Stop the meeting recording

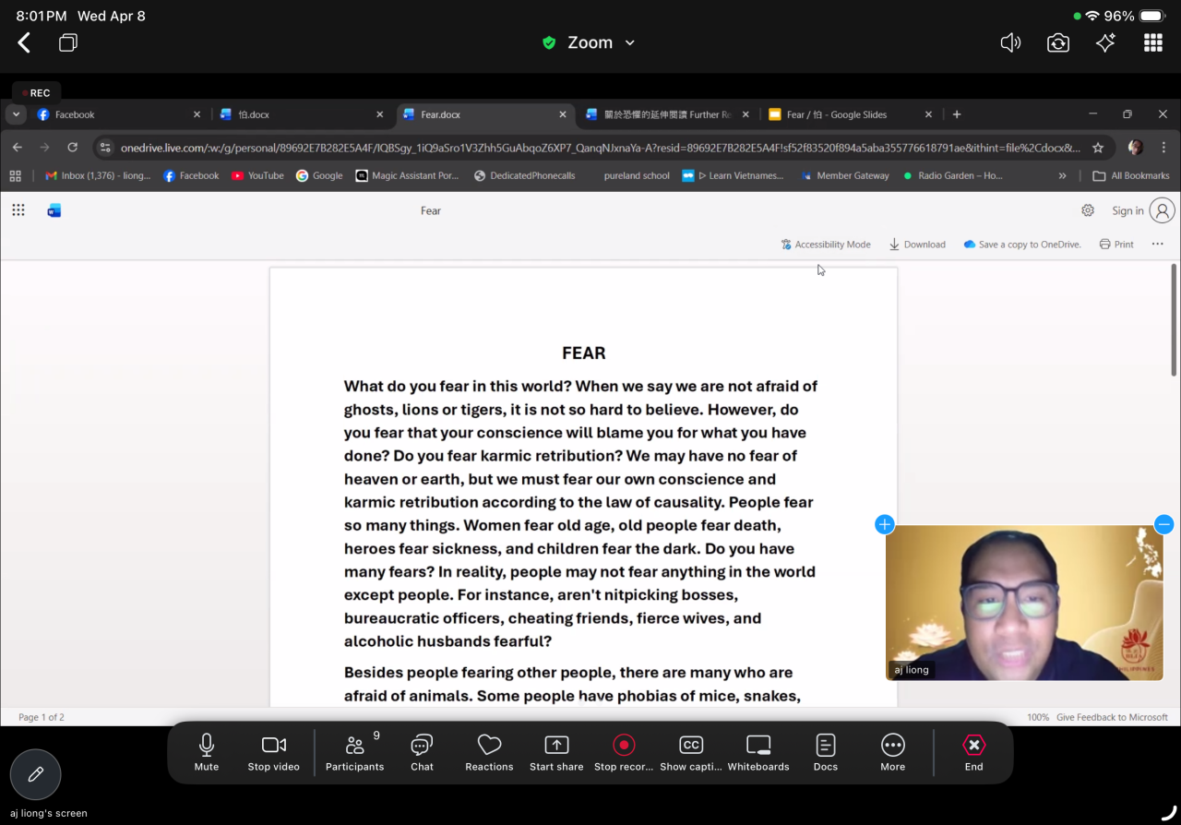pos(624,752)
